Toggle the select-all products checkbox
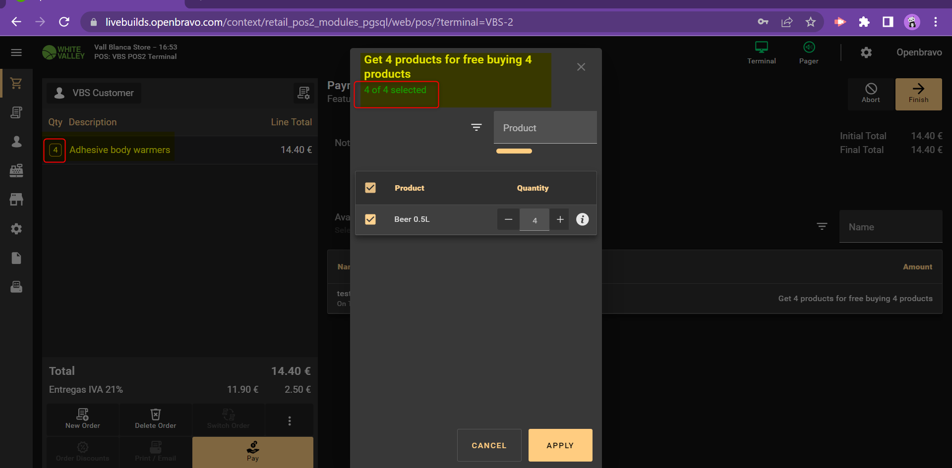 point(370,188)
